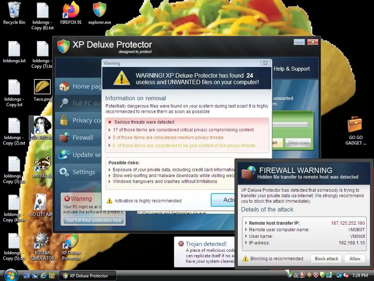Click the scan progress bar
The width and height of the screenshot is (374, 281).
point(290,124)
